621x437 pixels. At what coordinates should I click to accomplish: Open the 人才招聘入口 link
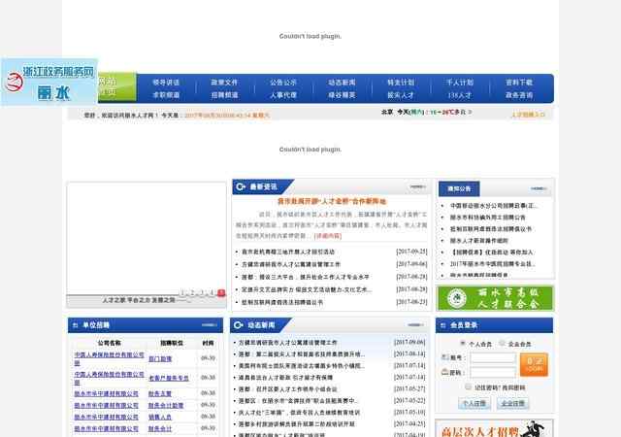coord(529,114)
